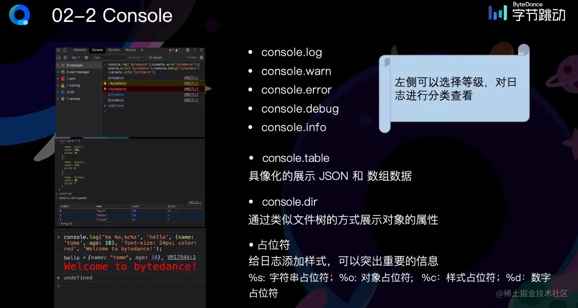Click the '(index)' table column header

[77, 207]
